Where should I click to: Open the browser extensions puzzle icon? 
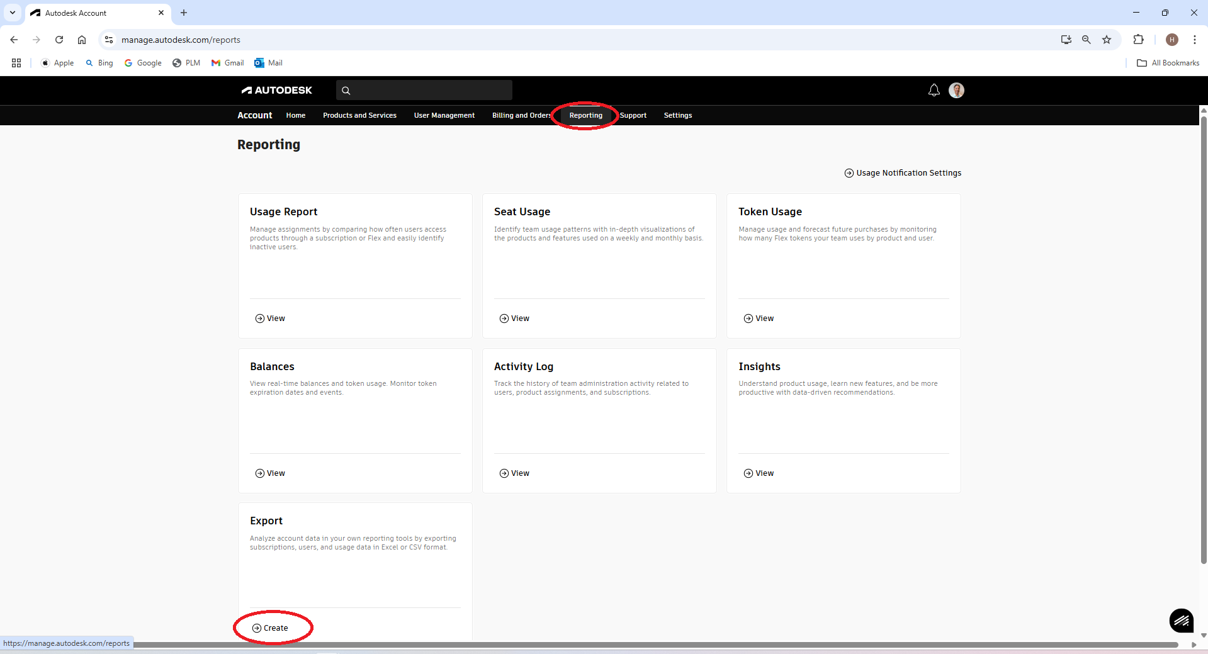(x=1138, y=40)
